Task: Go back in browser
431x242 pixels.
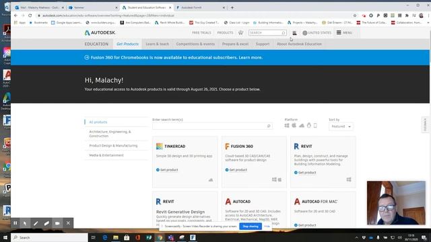Action: pos(15,15)
